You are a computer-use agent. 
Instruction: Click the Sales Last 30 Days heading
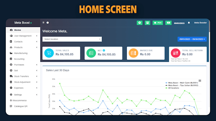(57, 70)
